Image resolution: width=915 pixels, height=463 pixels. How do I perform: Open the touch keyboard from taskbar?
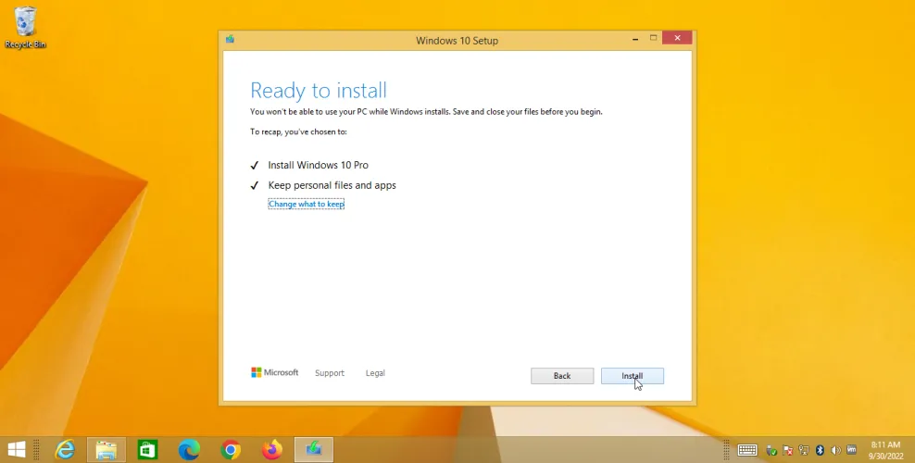point(747,451)
